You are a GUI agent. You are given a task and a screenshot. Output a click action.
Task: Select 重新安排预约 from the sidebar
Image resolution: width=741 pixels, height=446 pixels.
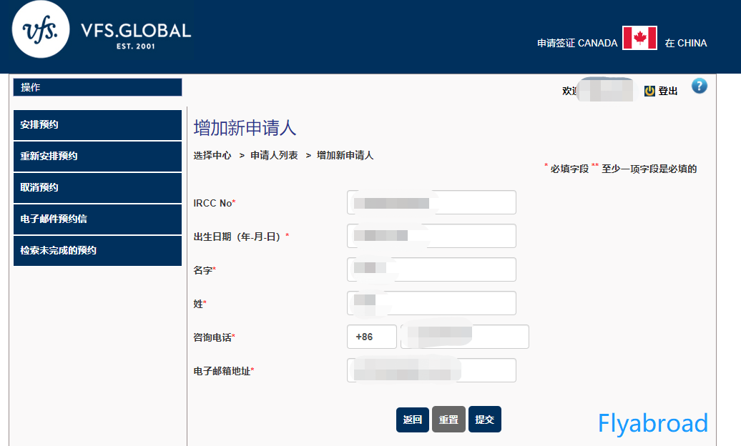tap(97, 156)
